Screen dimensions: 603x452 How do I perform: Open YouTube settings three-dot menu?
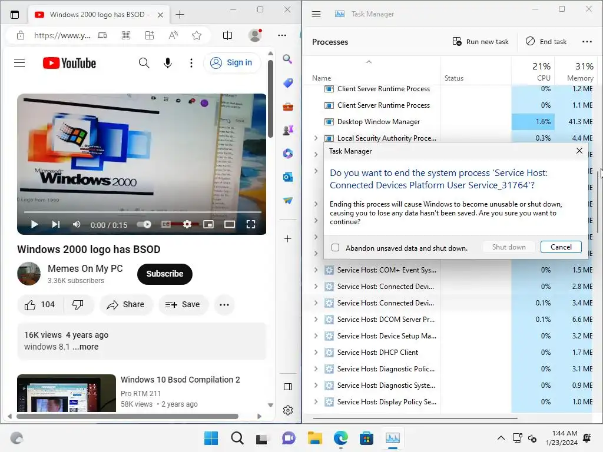click(x=191, y=62)
